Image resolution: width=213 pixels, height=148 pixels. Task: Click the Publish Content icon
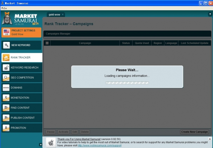click(x=6, y=118)
